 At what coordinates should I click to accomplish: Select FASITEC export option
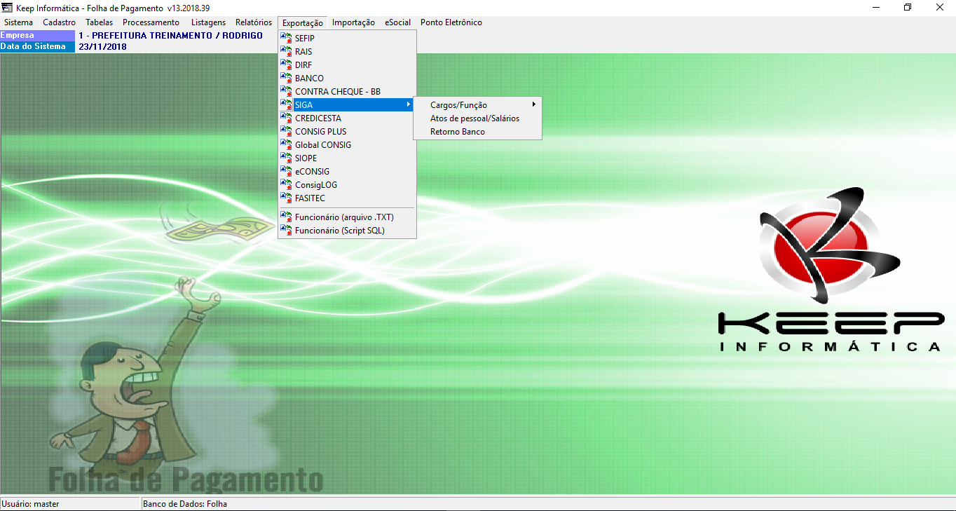pos(348,198)
